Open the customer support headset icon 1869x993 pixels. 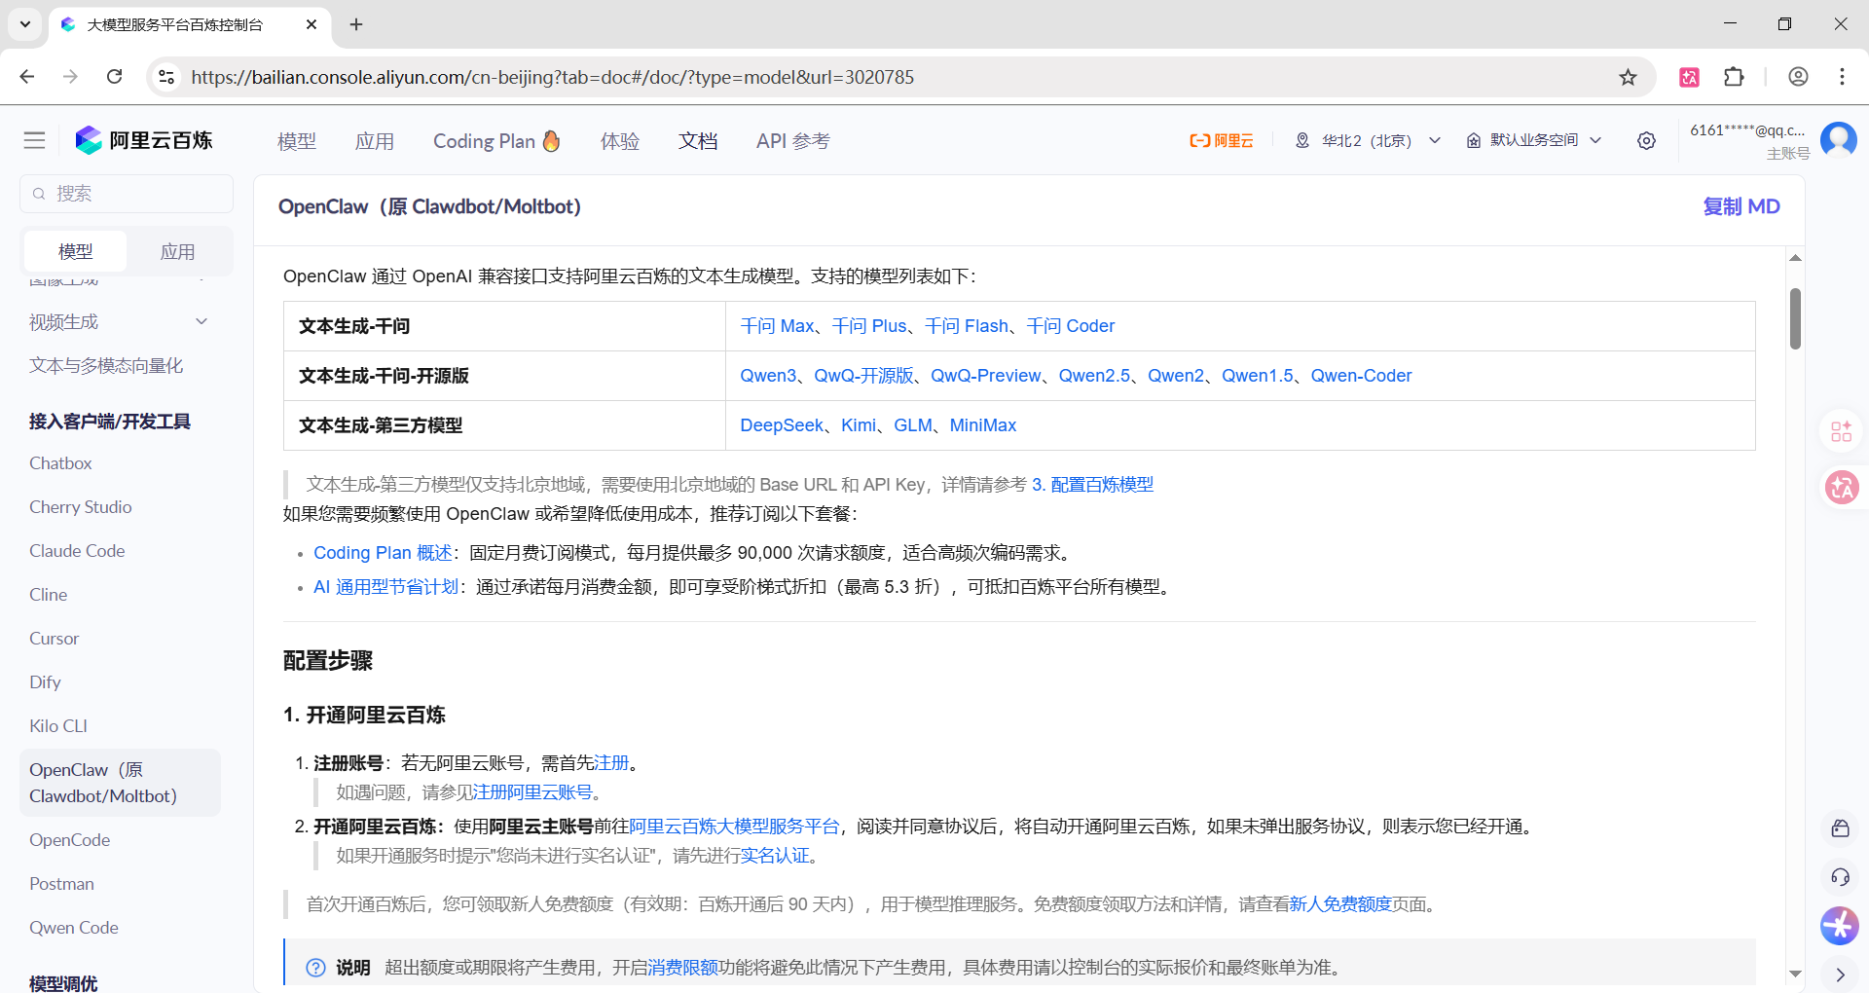tap(1840, 877)
